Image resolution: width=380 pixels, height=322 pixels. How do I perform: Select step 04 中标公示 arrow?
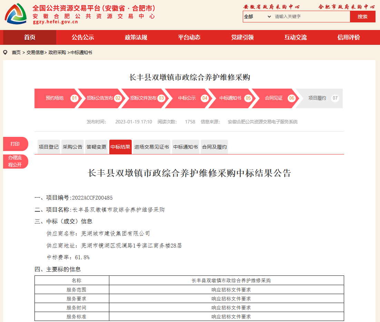(x=187, y=98)
